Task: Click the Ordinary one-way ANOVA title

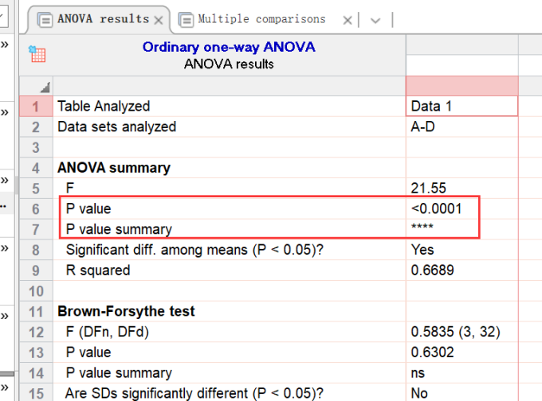Action: (229, 47)
